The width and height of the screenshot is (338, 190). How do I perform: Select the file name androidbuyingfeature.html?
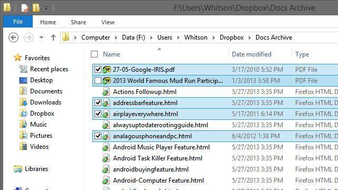pos(151,169)
